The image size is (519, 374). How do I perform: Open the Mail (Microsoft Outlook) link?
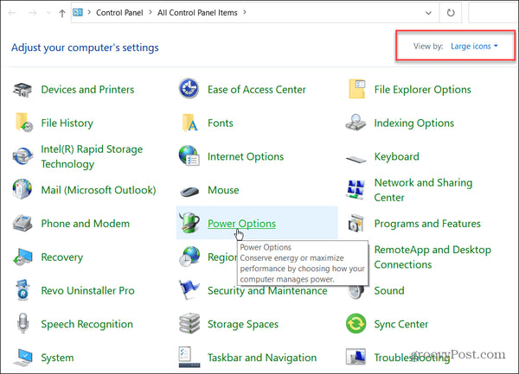click(x=99, y=190)
